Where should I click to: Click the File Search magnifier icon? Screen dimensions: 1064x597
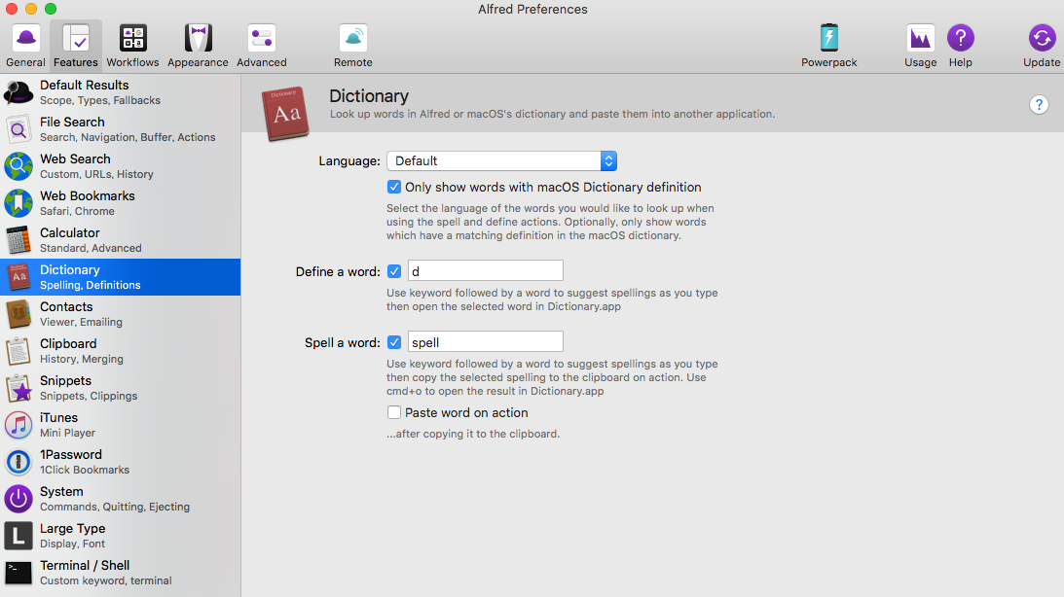point(18,128)
